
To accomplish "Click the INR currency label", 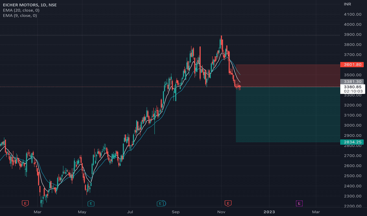I will point(347,4).
